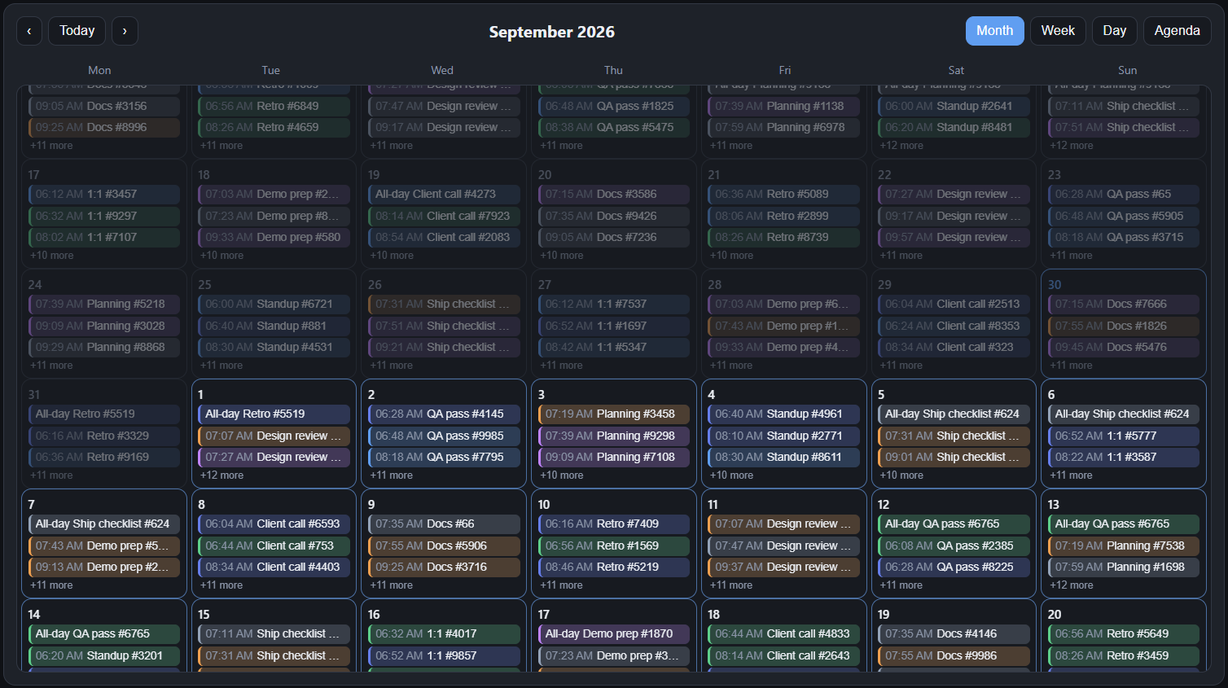Open Client call #2643 event at 08:14 AM
1228x688 pixels.
coord(783,655)
